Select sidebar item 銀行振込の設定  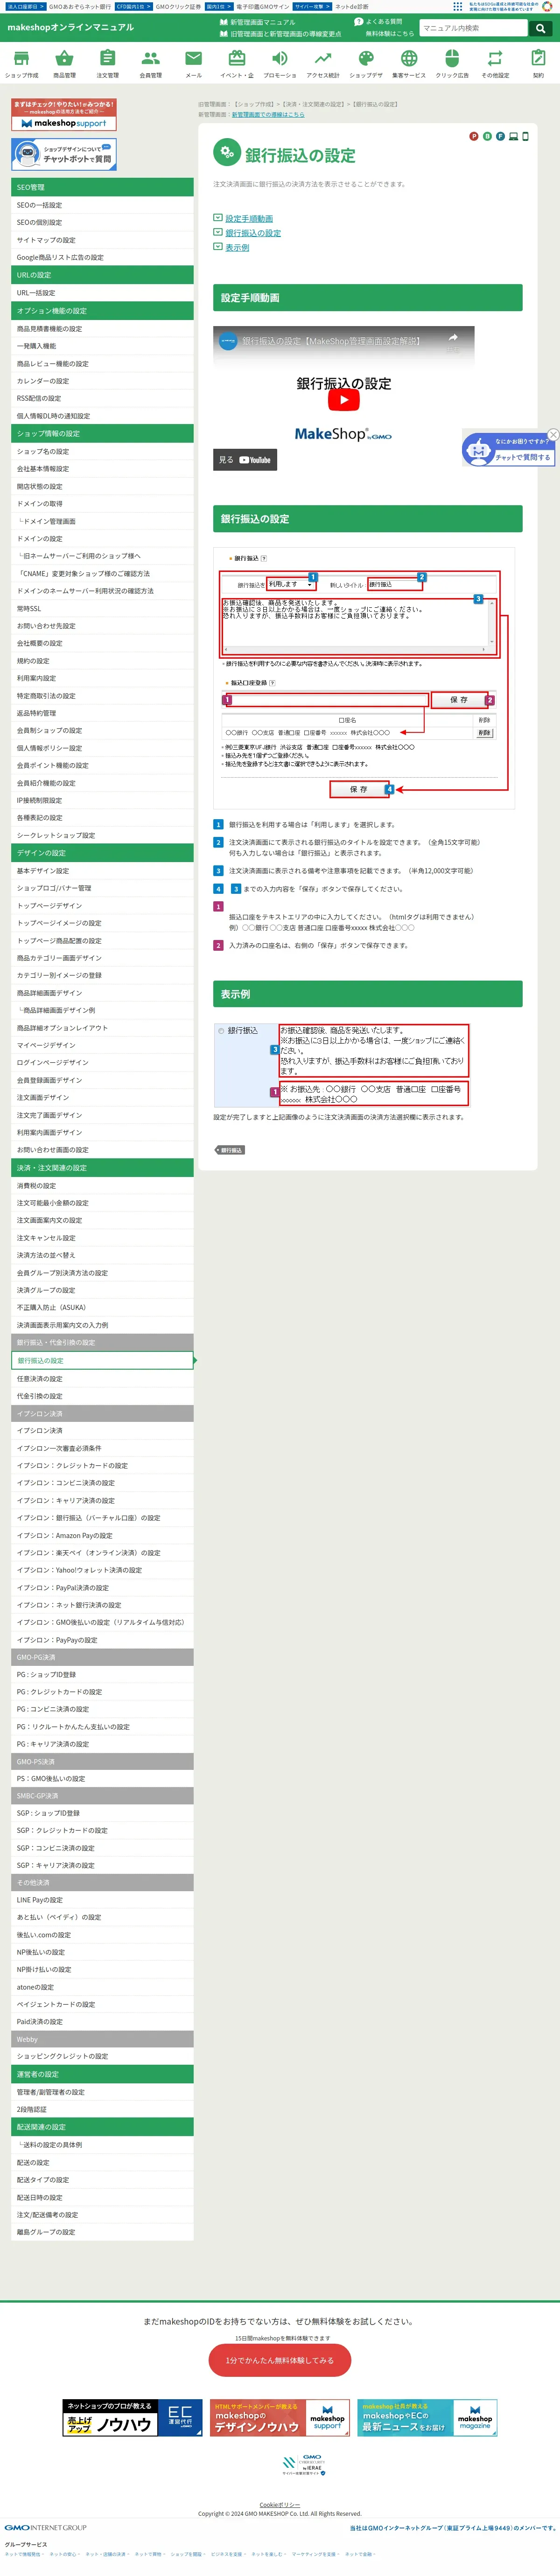tap(102, 1360)
